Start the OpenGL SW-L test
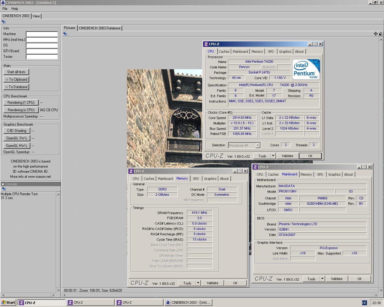 (17, 138)
